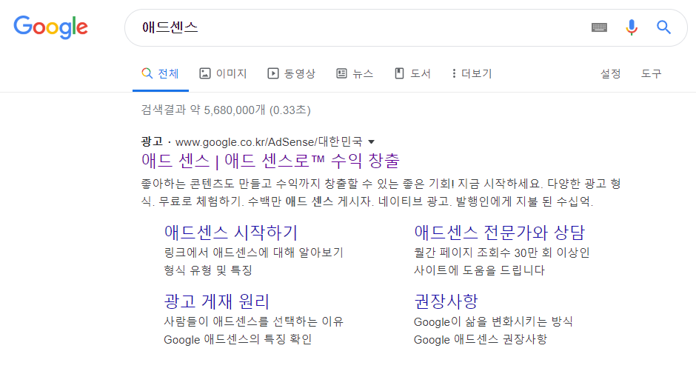
Task: Expand the ad URL dropdown arrow
Action: [372, 142]
